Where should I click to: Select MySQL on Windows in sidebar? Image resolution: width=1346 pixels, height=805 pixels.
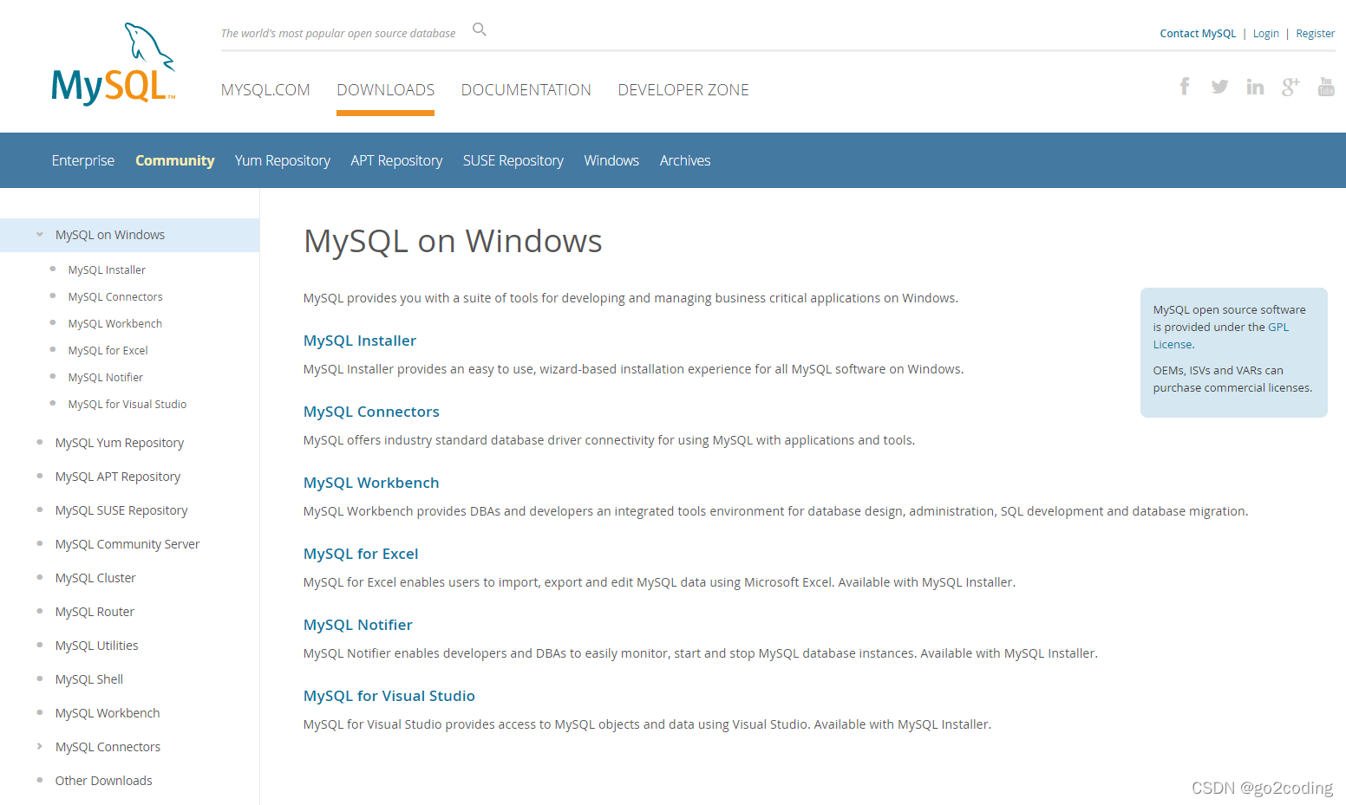click(x=110, y=235)
